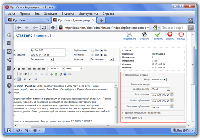The height and width of the screenshot is (140, 200).
Task: Insert anchor using the editor anchor icon
Action: tap(51, 74)
